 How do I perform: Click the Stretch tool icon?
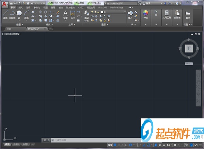[40, 20]
